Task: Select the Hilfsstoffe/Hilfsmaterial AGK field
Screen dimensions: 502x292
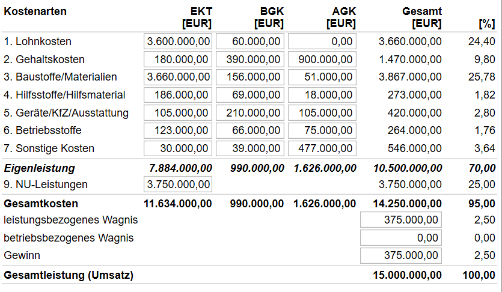Action: (x=322, y=95)
